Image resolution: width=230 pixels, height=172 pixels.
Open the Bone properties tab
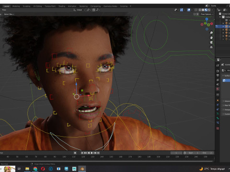[x=218, y=118]
